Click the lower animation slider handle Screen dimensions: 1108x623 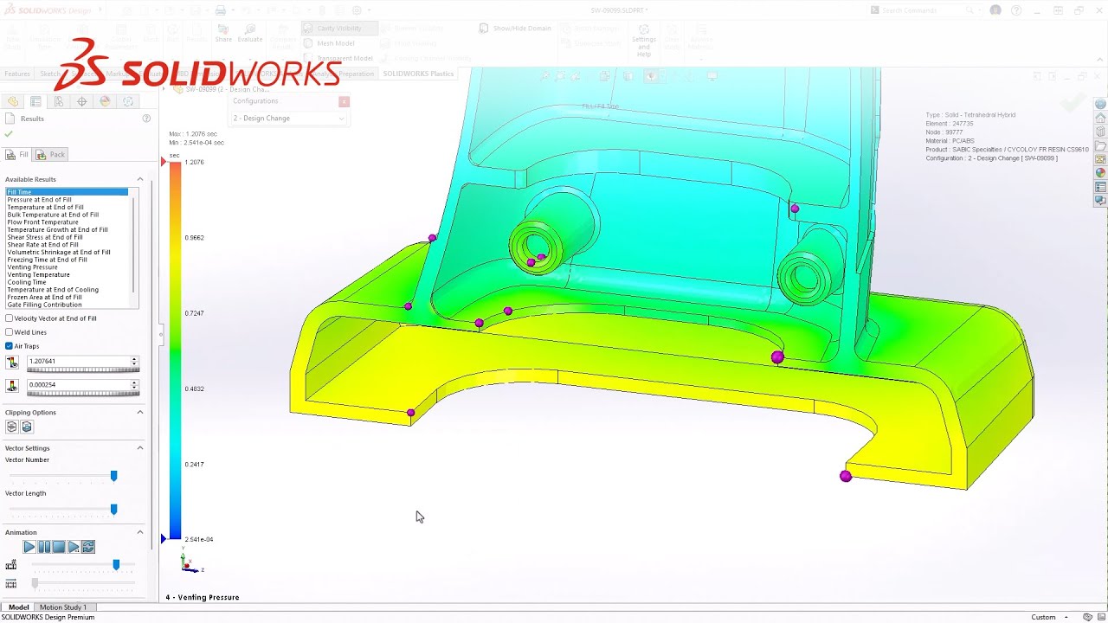click(35, 584)
